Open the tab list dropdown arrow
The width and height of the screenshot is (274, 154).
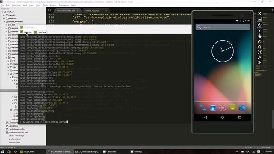273,10
